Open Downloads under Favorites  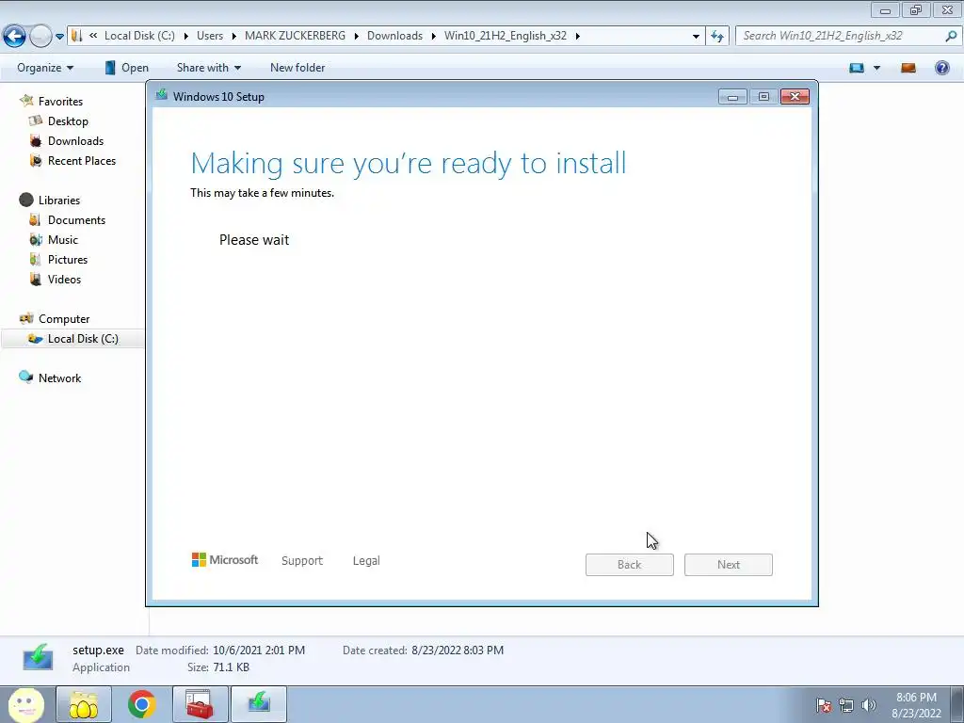click(x=75, y=141)
